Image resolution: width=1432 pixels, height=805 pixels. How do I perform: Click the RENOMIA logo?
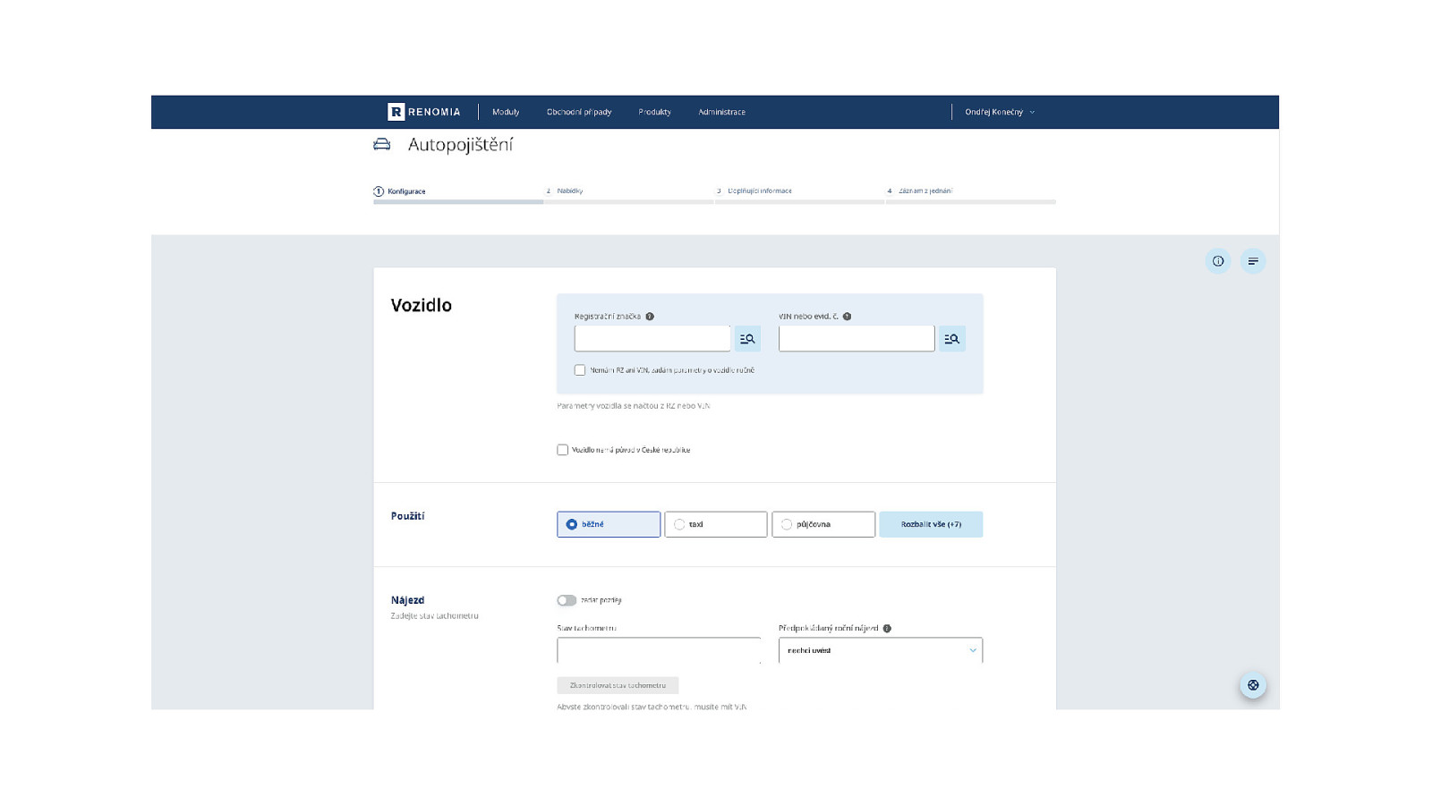coord(423,112)
